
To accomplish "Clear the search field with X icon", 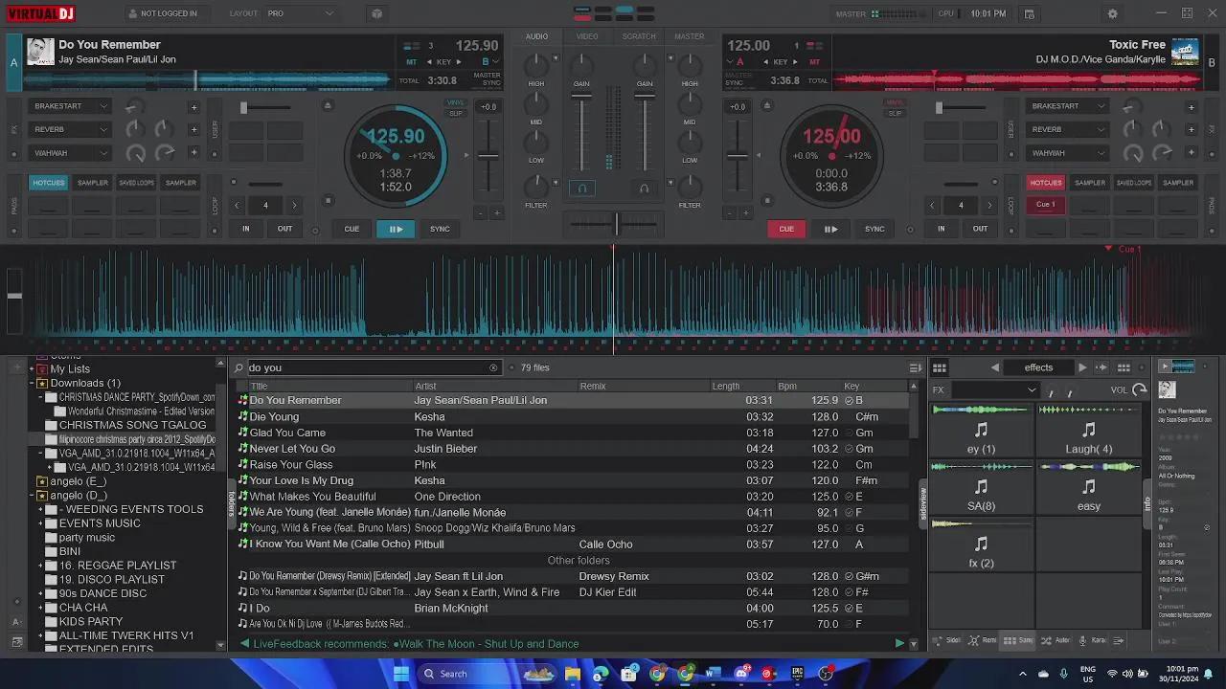I will 493,367.
